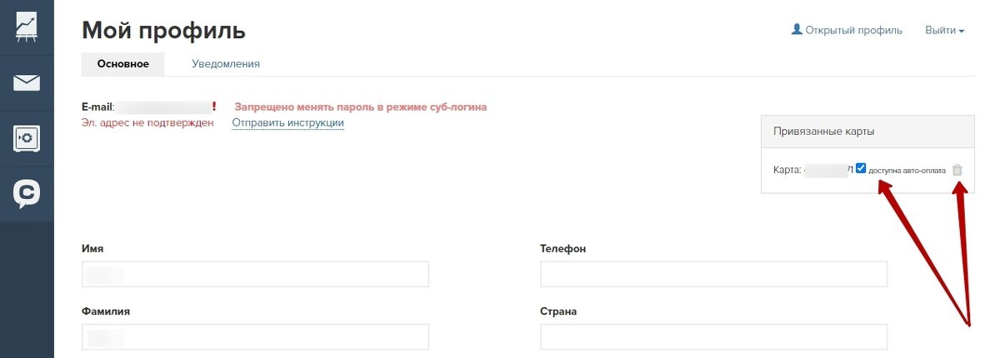The width and height of the screenshot is (1000, 358).
Task: Select the Основное tab
Action: [122, 63]
